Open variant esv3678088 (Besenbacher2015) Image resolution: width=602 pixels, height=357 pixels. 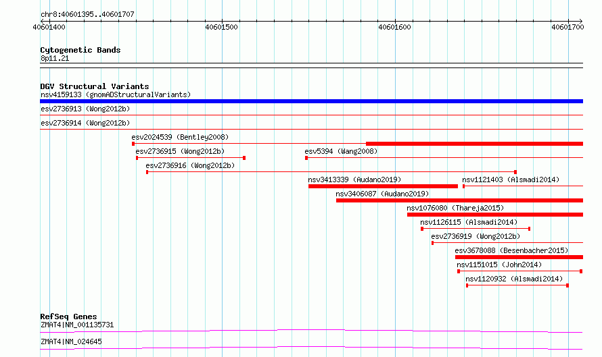(511, 250)
